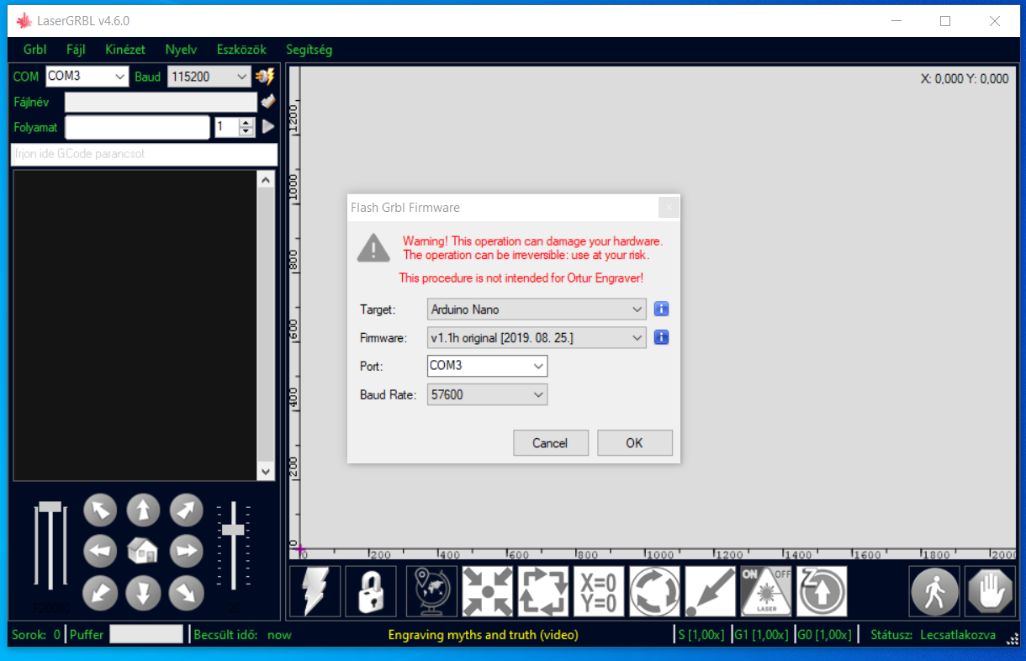Click the Státusz: Lecsatlakozva status text

(x=933, y=635)
